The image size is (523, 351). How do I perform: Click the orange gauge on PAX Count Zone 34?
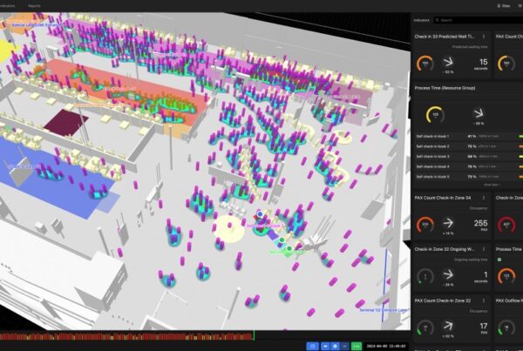point(425,226)
